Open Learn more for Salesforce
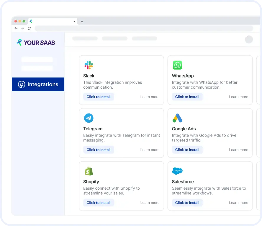Viewport: 262px width, 226px height. point(238,203)
